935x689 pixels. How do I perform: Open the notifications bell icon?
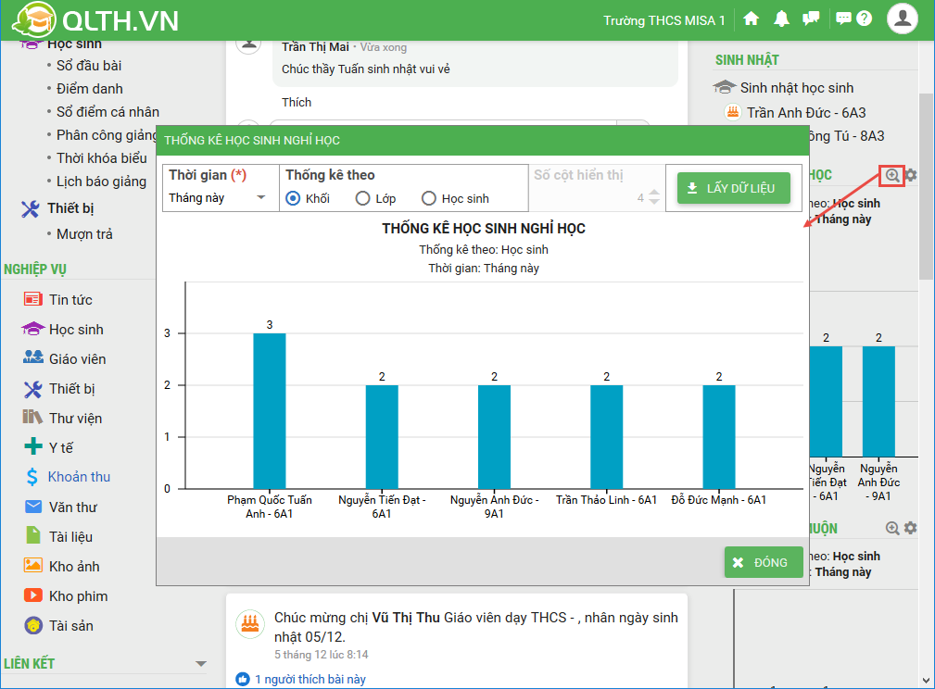tap(782, 19)
